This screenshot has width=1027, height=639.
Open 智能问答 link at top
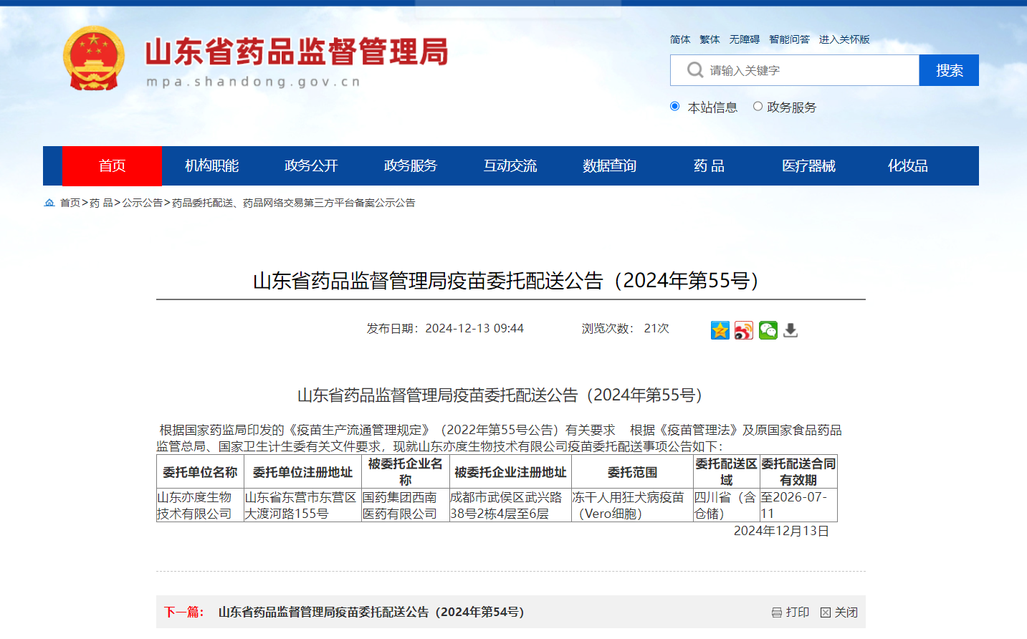[789, 39]
